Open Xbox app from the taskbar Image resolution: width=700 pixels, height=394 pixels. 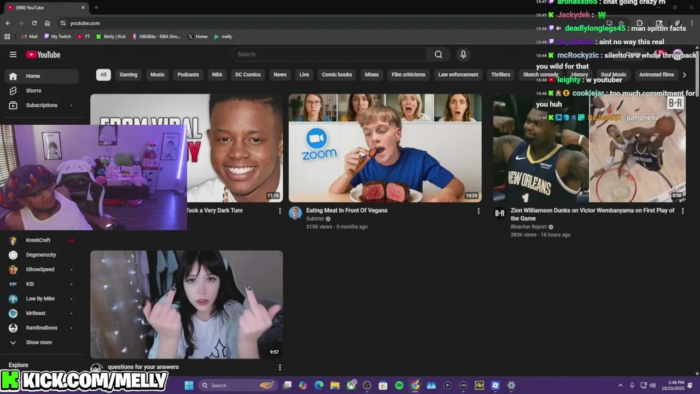pyautogui.click(x=351, y=385)
